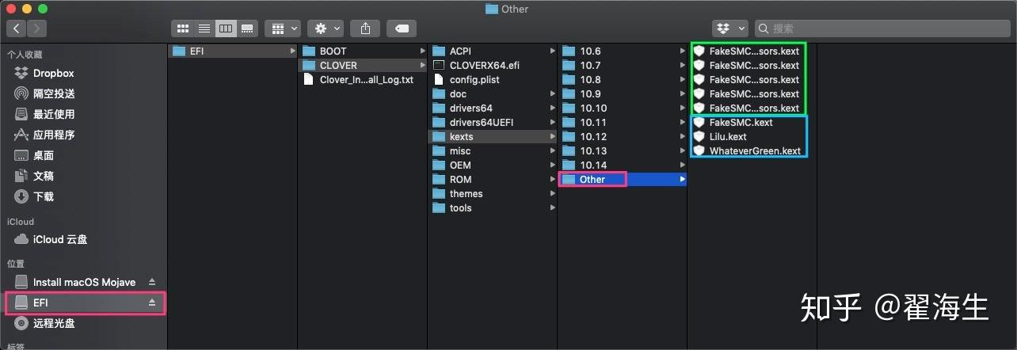
Task: Eject the Install macOS Mojave volume
Action: [x=152, y=282]
